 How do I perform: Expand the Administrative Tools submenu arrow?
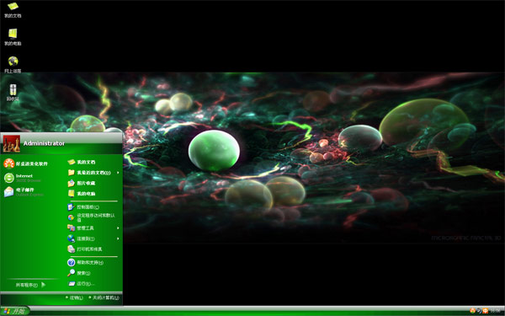(x=118, y=228)
